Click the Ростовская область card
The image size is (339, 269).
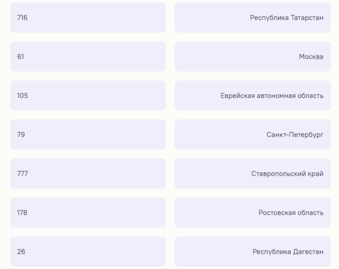point(252,213)
